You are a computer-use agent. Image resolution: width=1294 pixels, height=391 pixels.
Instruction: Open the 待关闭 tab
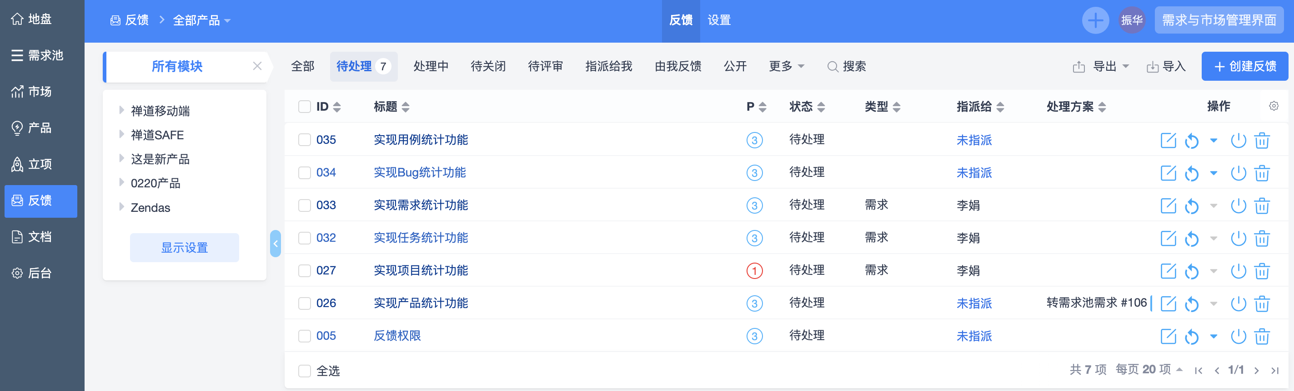pyautogui.click(x=488, y=66)
